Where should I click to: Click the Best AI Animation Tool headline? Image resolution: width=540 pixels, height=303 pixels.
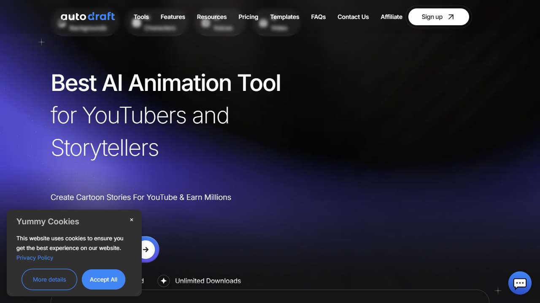pos(165,82)
